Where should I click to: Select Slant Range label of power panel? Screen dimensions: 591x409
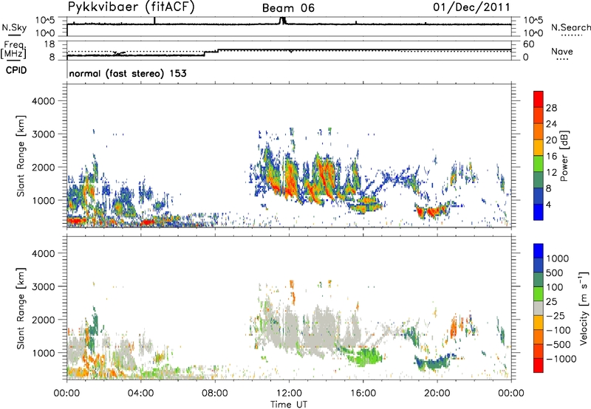tap(21, 156)
